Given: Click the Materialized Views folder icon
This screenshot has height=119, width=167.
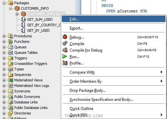Looking at the screenshot, I should click(x=11, y=80).
